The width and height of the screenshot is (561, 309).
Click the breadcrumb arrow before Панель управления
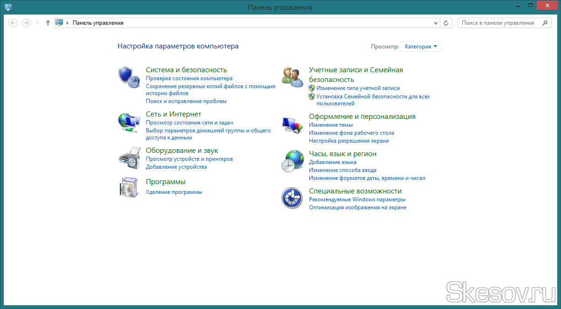tap(68, 23)
